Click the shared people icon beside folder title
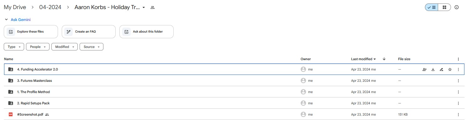Image resolution: width=466 pixels, height=120 pixels. [x=153, y=8]
